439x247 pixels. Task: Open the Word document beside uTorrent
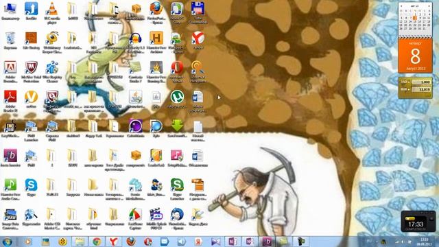tap(198, 101)
